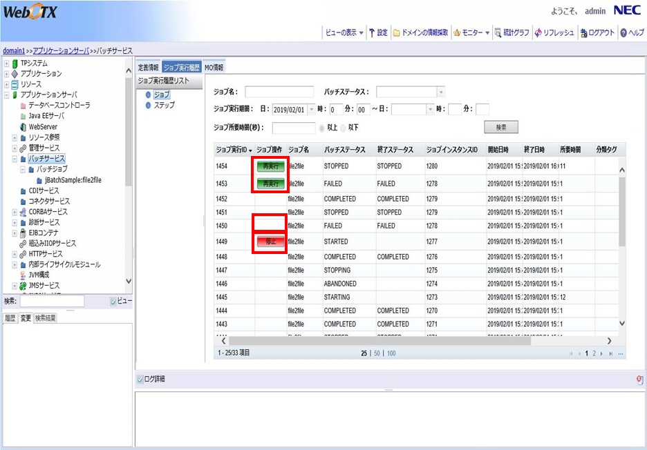The width and height of the screenshot is (647, 450).
Task: Click the 検索 search button
Action: 500,128
